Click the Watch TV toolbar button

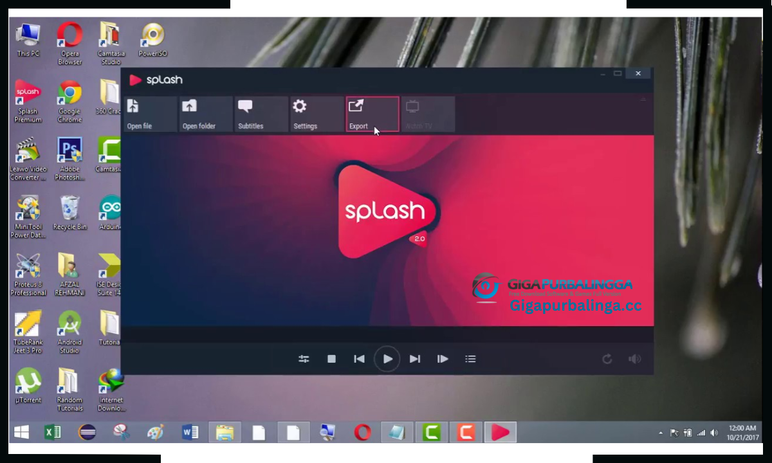[x=428, y=114]
